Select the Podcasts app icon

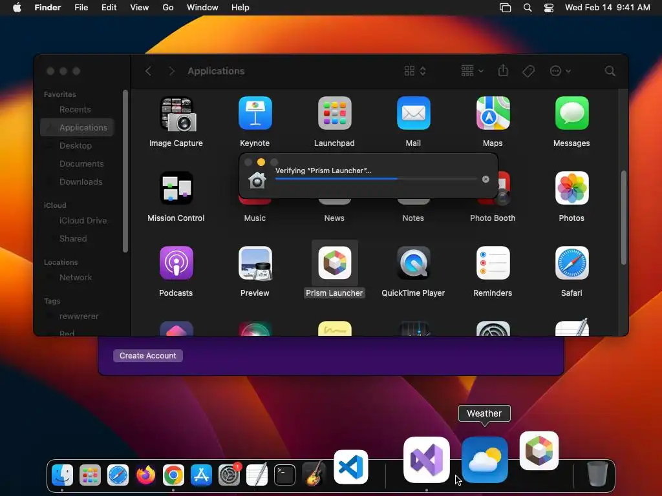pyautogui.click(x=176, y=263)
